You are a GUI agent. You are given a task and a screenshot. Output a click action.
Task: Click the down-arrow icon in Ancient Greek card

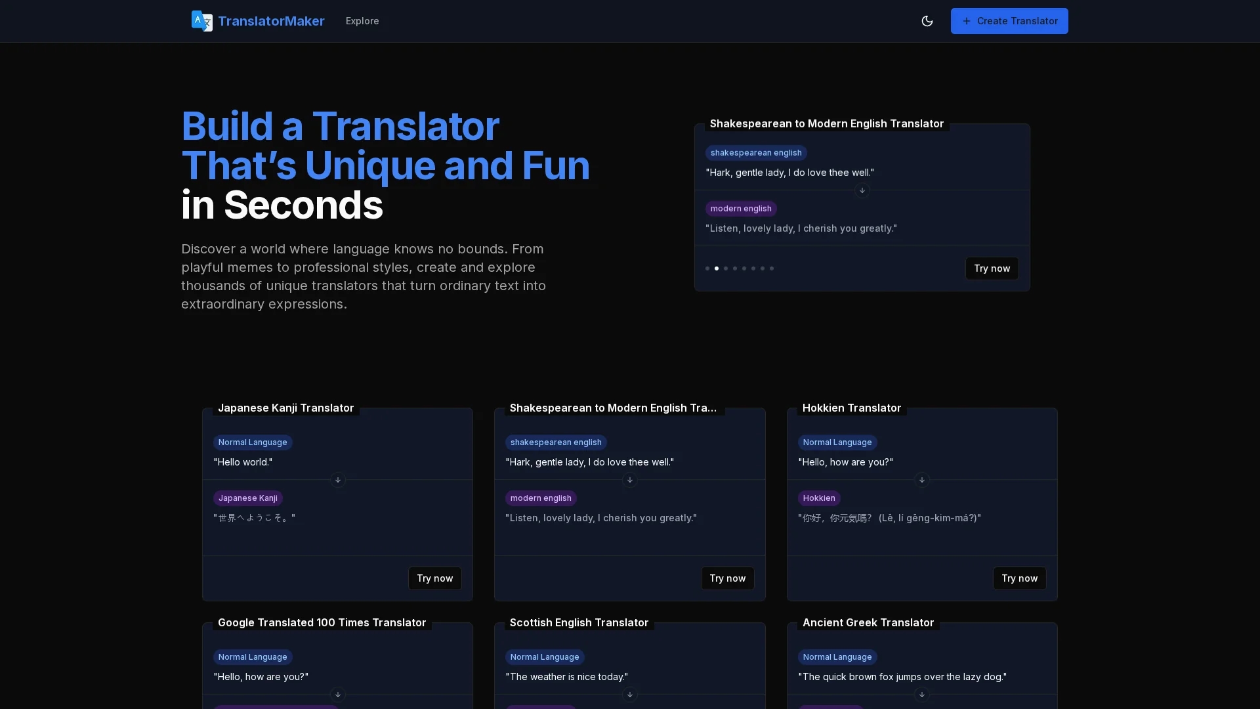tap(922, 695)
